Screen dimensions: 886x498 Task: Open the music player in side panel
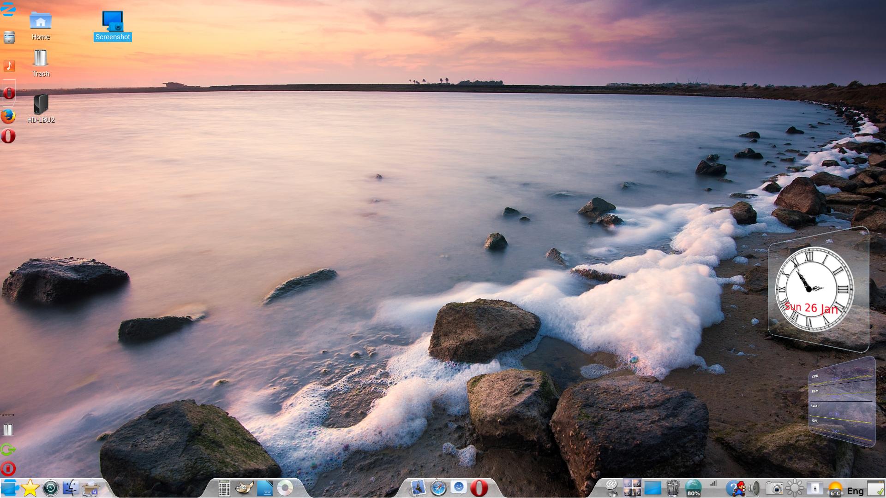tap(9, 65)
